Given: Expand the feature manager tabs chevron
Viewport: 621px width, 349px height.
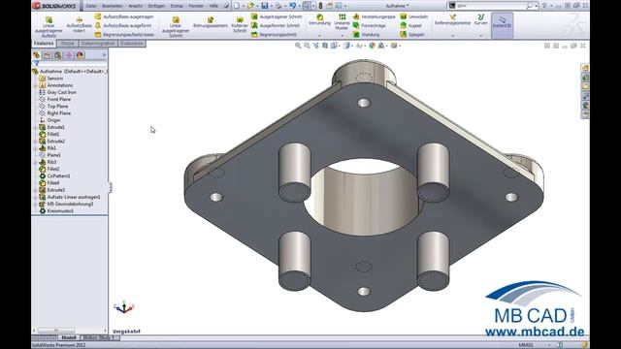Looking at the screenshot, I should (x=104, y=55).
